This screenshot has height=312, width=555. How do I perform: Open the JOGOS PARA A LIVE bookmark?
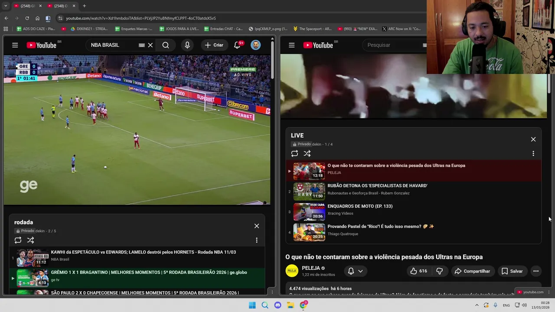click(179, 29)
